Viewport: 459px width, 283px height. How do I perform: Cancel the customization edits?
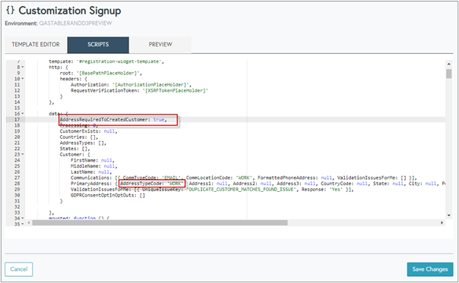(19, 269)
